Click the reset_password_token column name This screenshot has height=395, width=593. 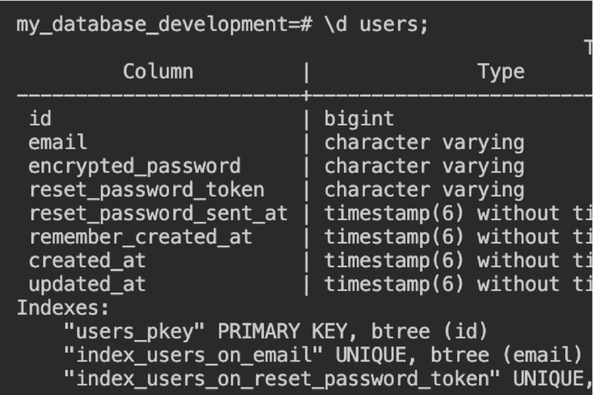point(147,190)
